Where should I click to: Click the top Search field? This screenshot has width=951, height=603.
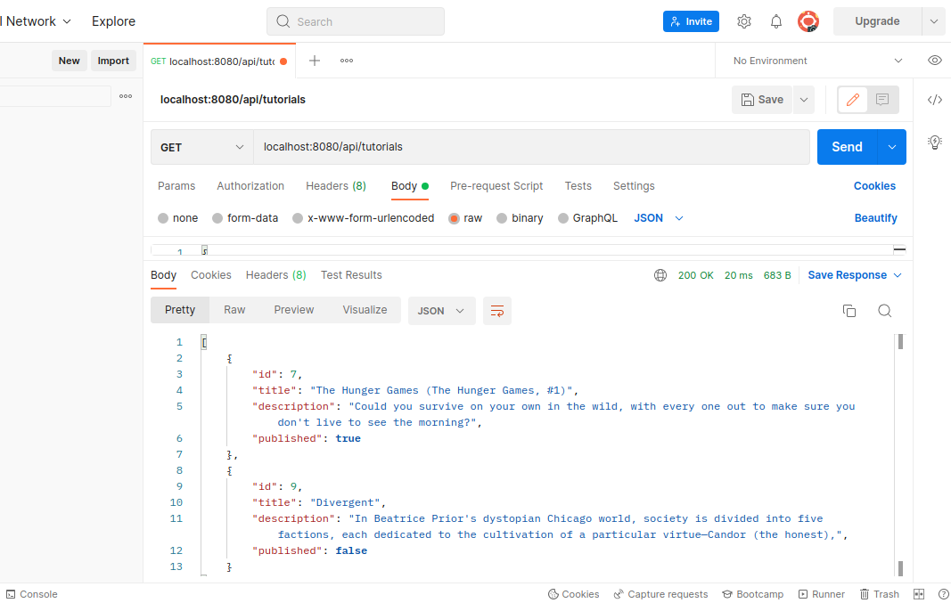(x=356, y=21)
